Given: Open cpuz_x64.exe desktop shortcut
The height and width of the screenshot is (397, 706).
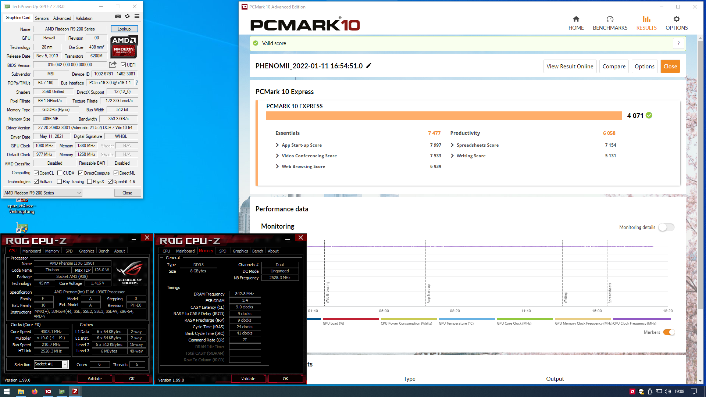Looking at the screenshot, I should (22, 207).
